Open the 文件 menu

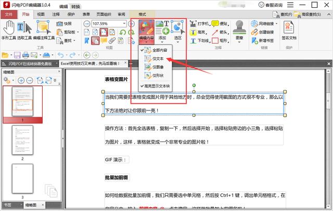(9, 15)
